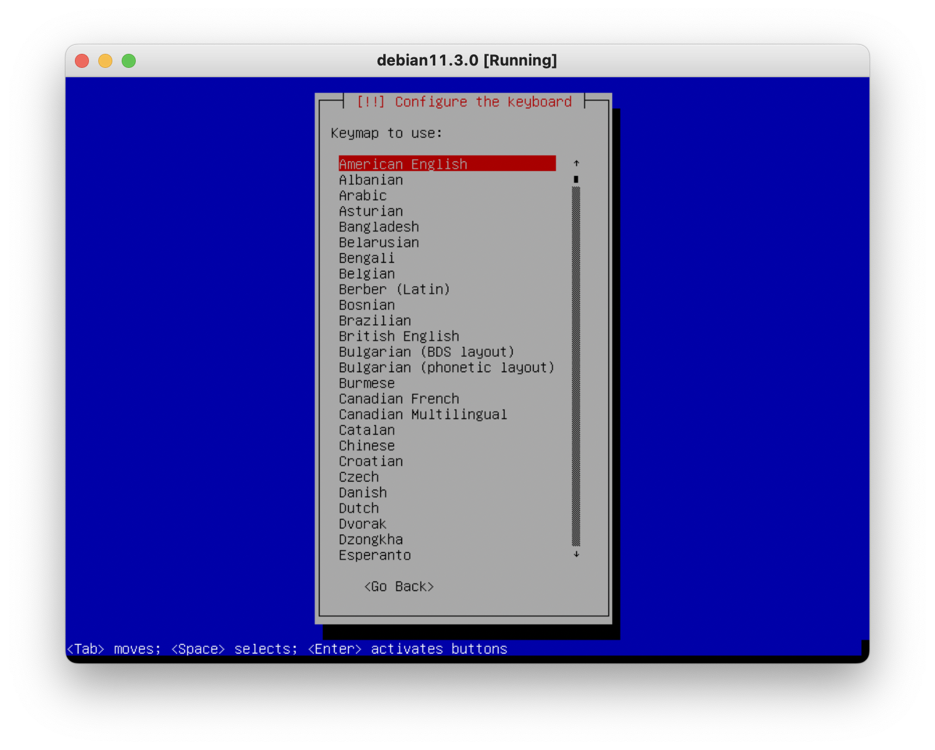
Task: Pick Esperanto from the keymap list
Action: pos(374,556)
